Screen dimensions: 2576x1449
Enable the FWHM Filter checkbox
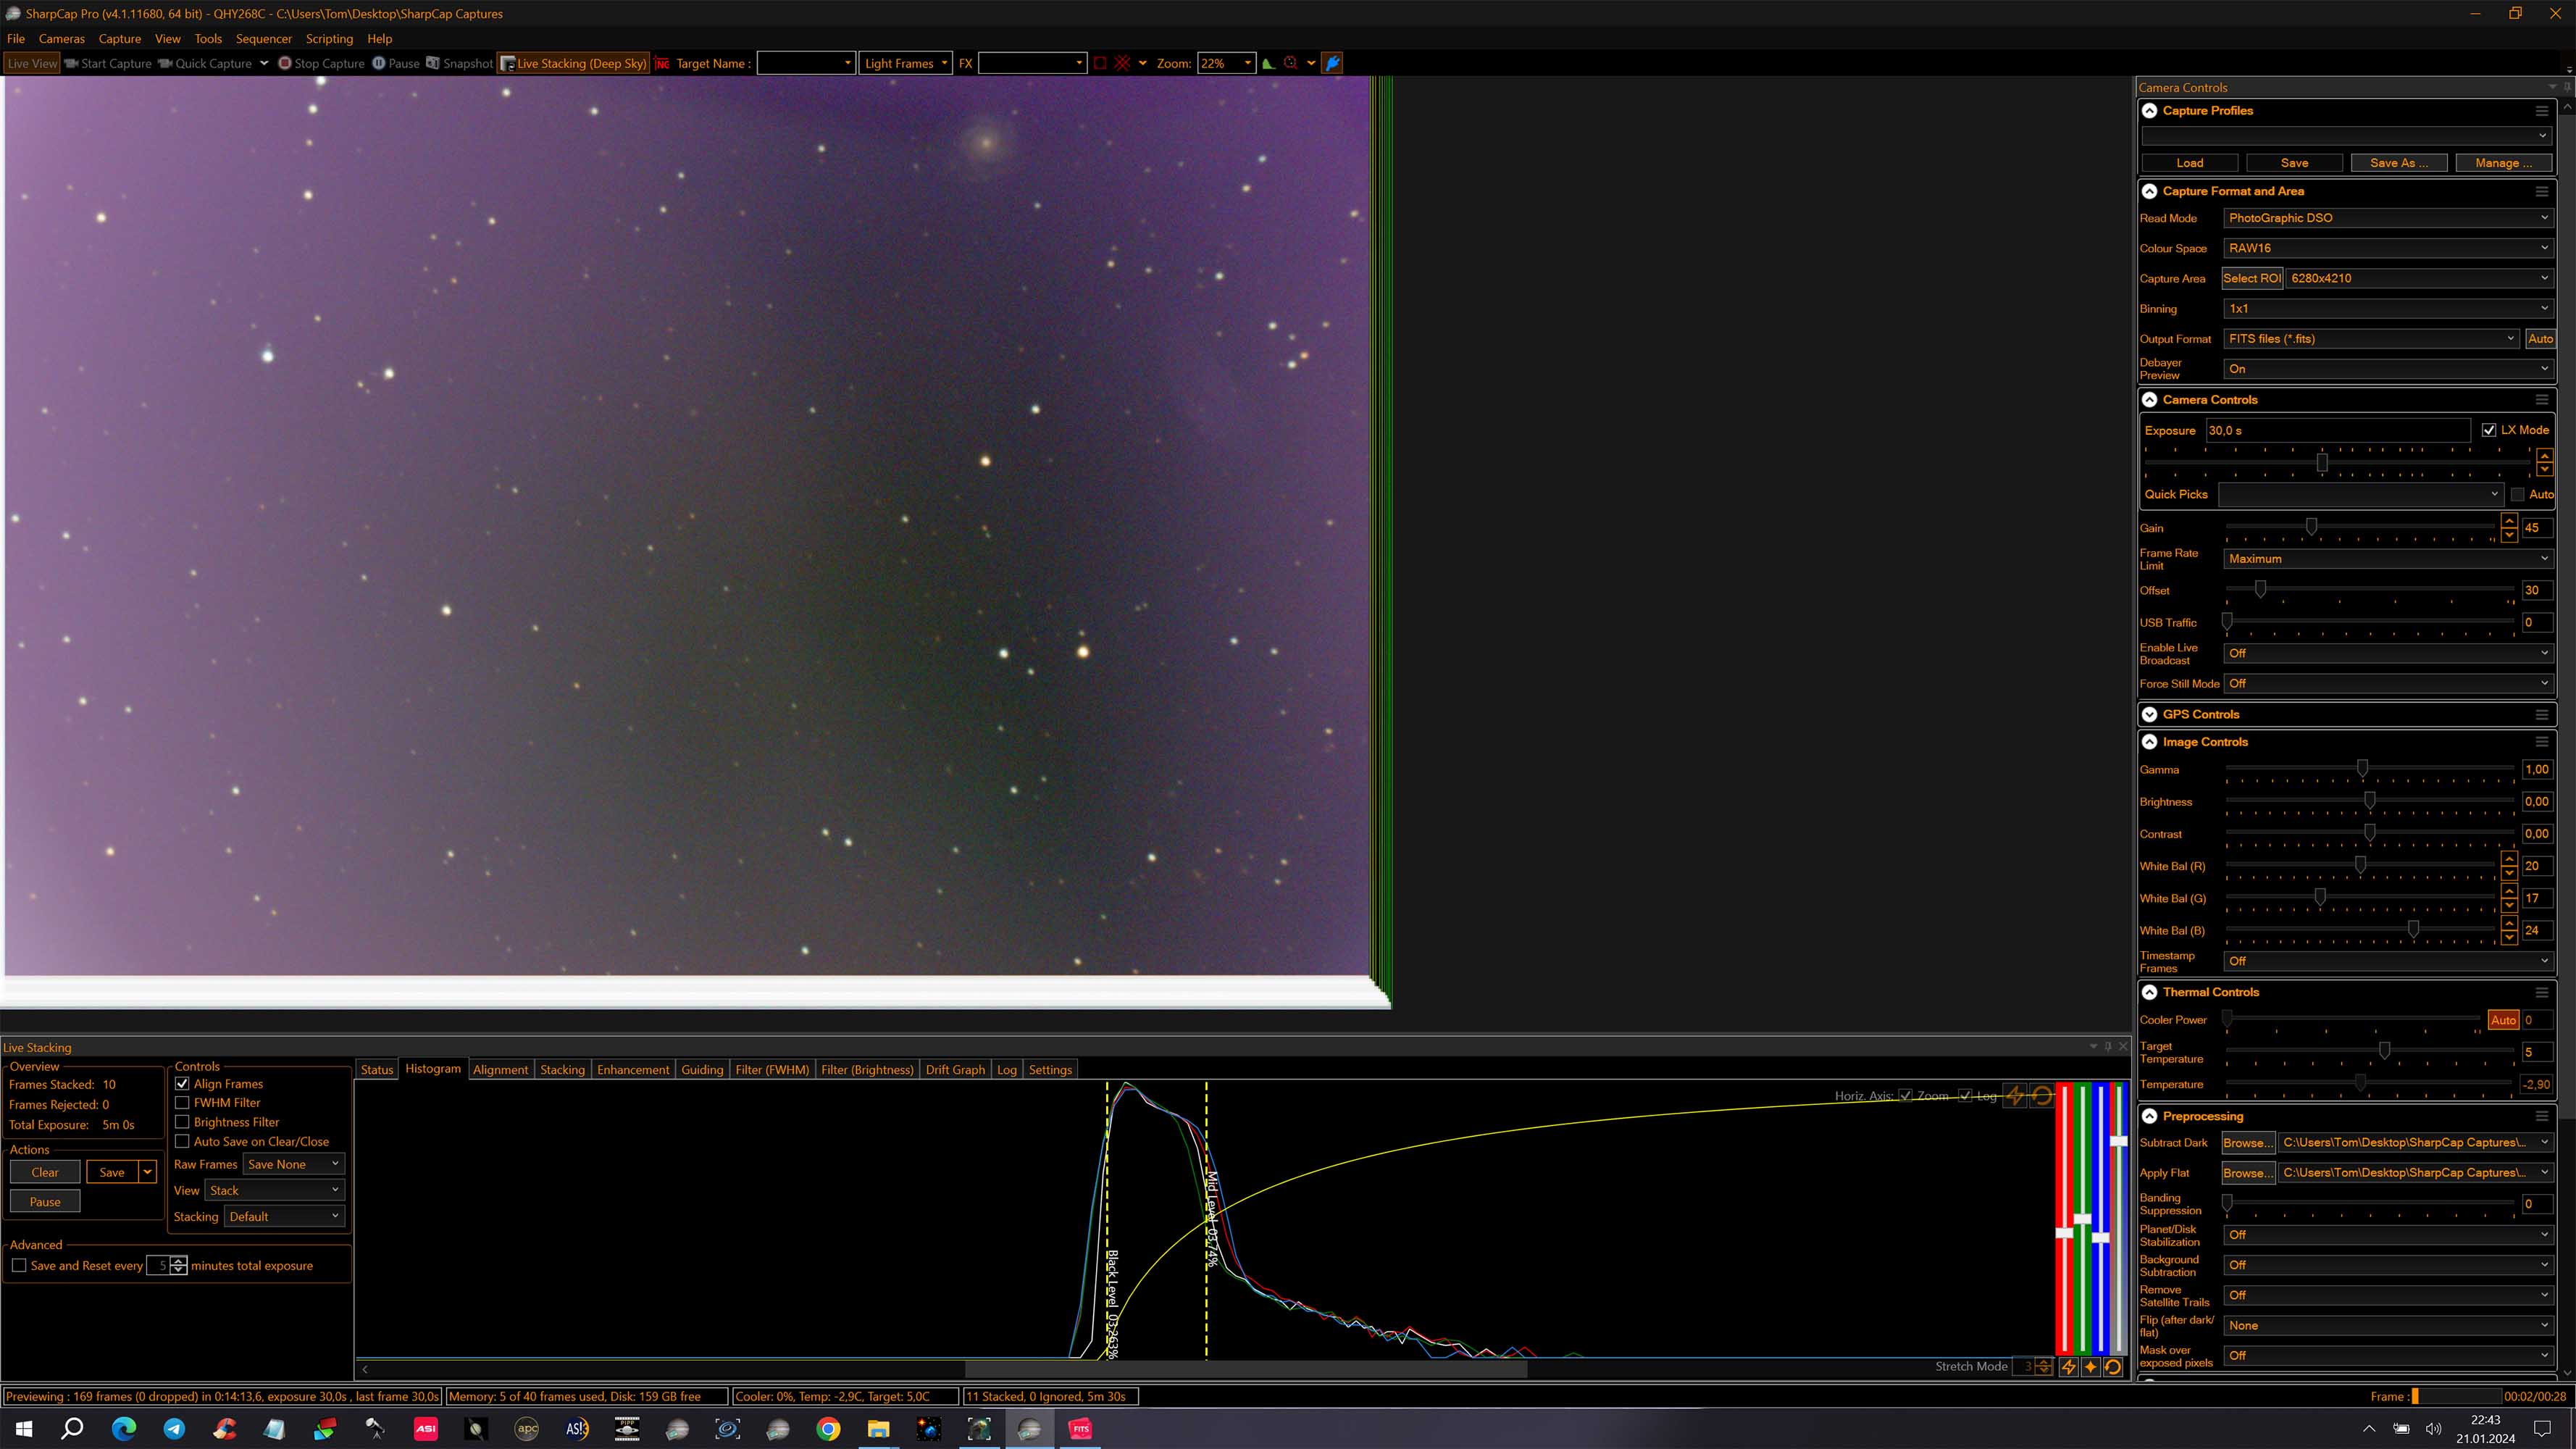click(182, 1103)
